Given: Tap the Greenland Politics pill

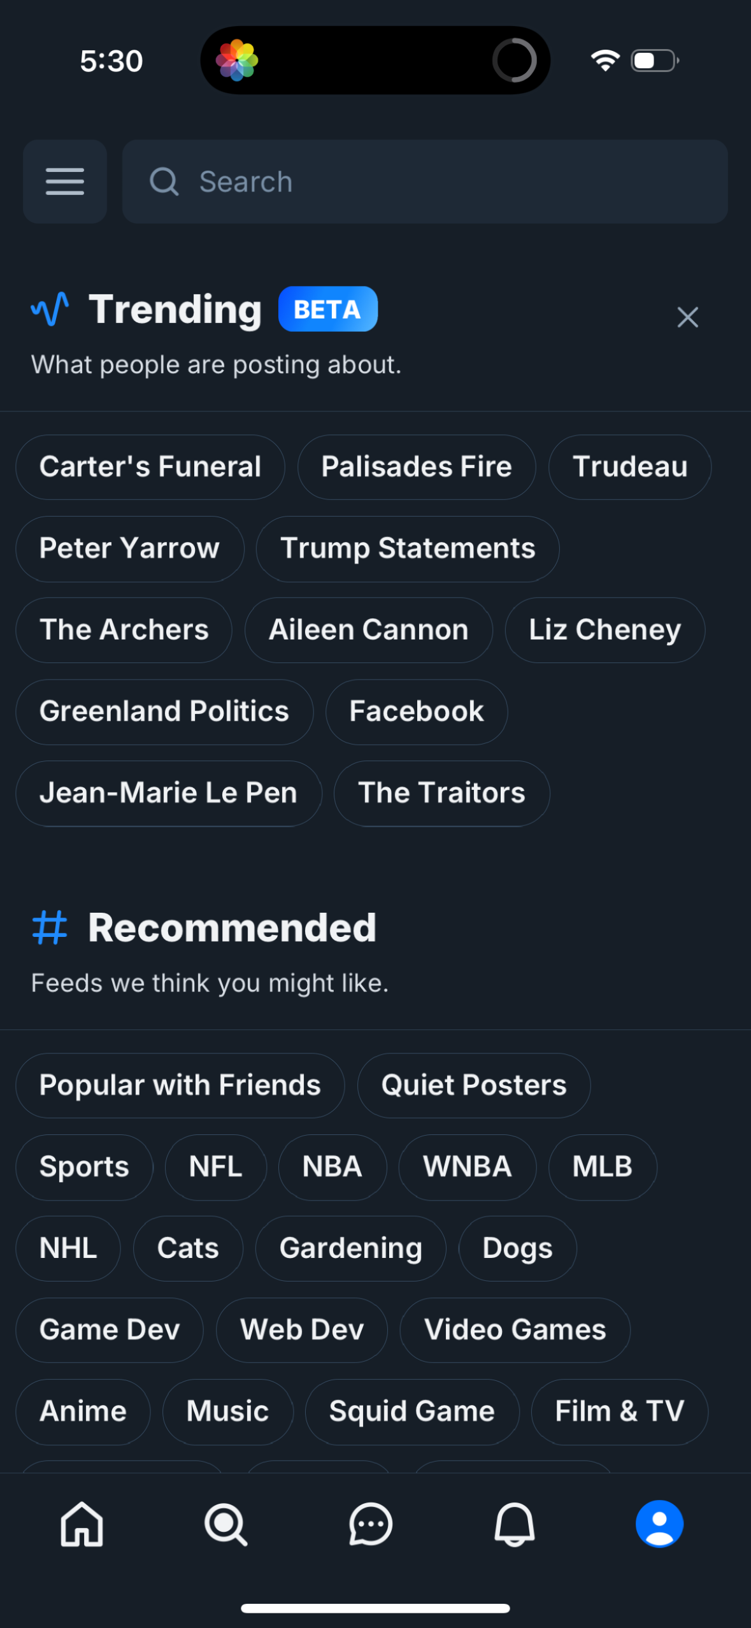Looking at the screenshot, I should (x=164, y=711).
